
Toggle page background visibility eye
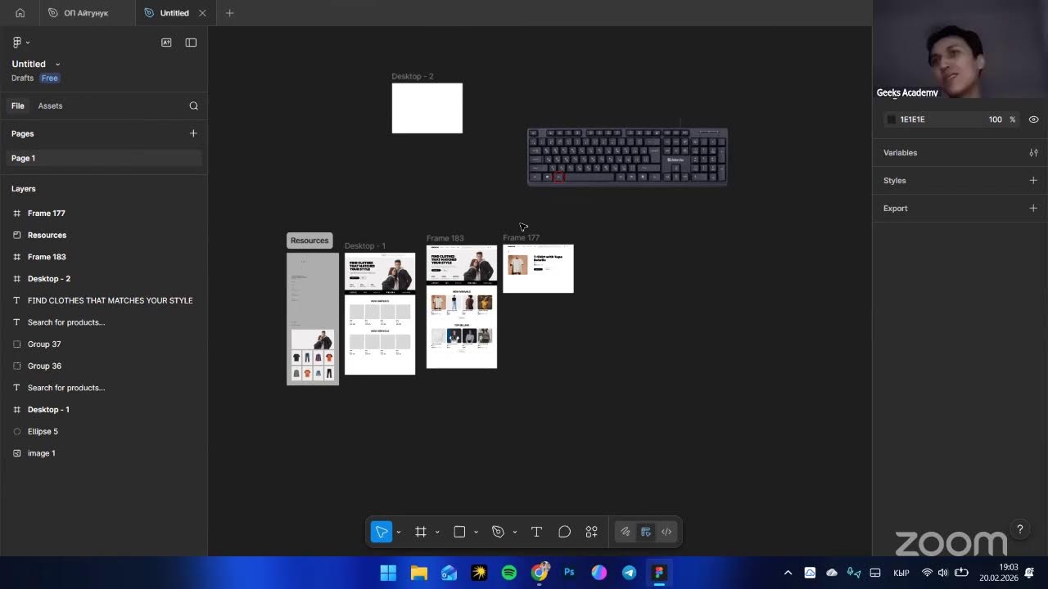1034,119
